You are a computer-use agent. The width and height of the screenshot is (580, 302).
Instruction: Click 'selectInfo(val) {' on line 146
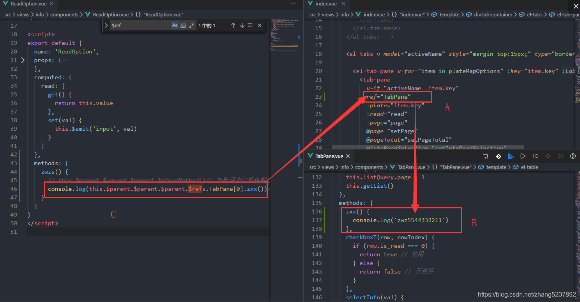tap(375, 297)
